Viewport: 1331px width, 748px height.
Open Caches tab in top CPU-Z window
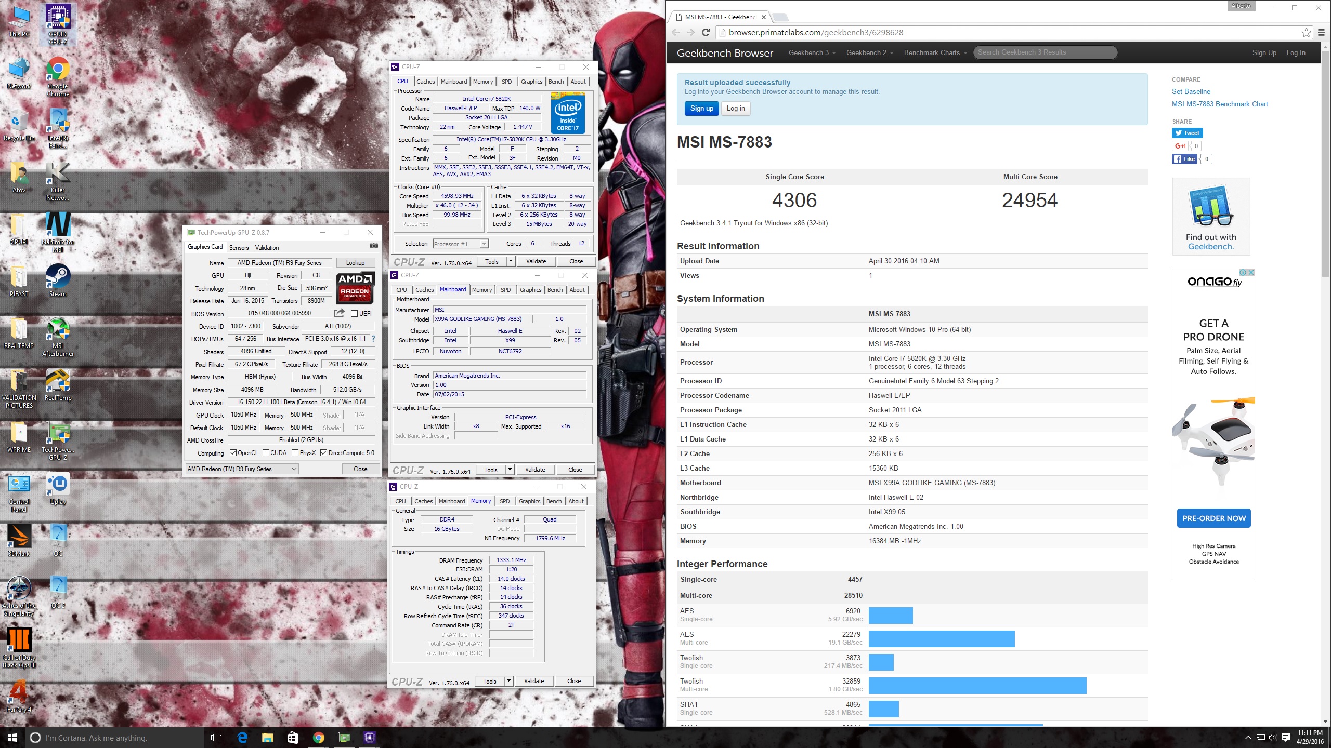[426, 82]
